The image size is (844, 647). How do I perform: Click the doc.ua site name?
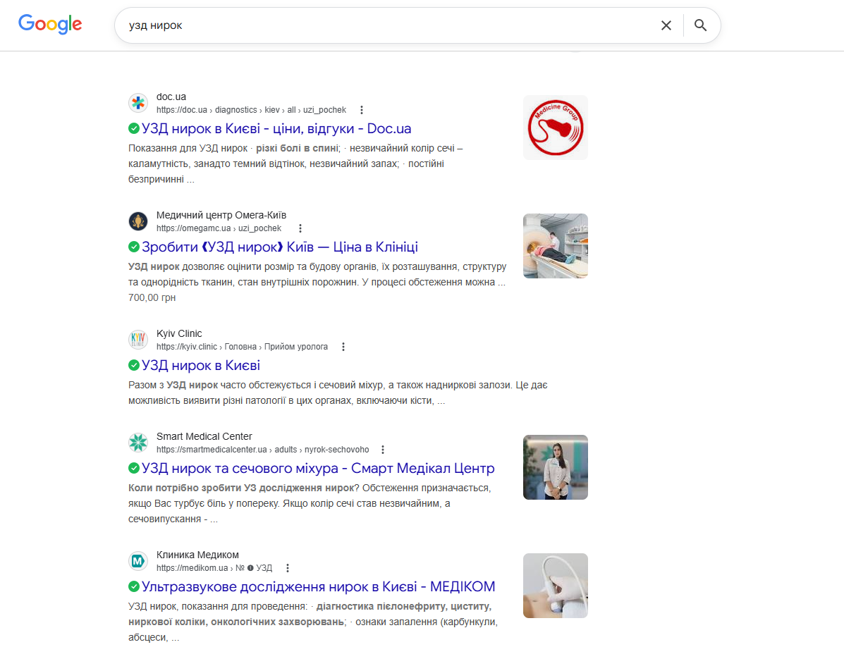(x=171, y=97)
